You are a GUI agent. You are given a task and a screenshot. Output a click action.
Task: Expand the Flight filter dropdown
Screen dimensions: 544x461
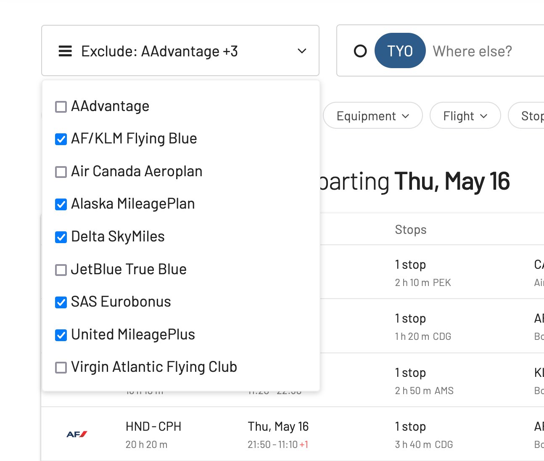coord(465,116)
